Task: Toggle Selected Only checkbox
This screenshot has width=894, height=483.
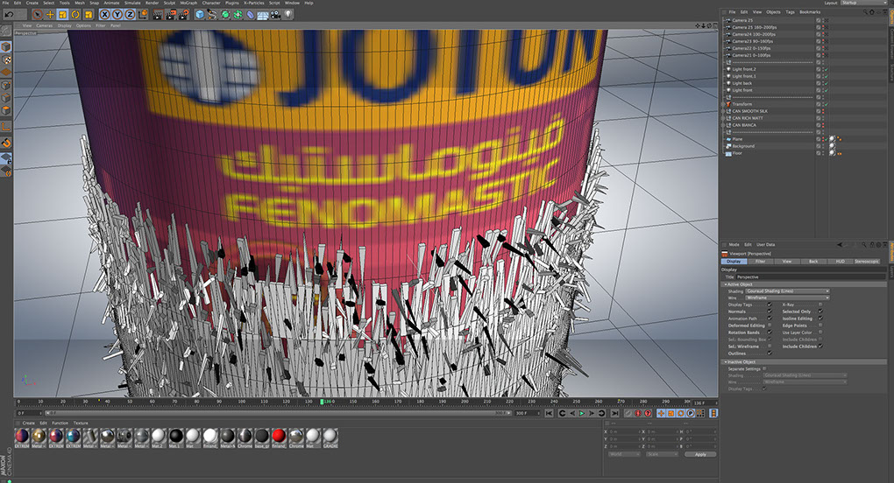Action: tap(820, 311)
